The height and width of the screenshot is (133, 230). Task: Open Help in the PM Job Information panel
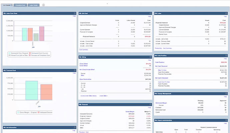pos(74,131)
